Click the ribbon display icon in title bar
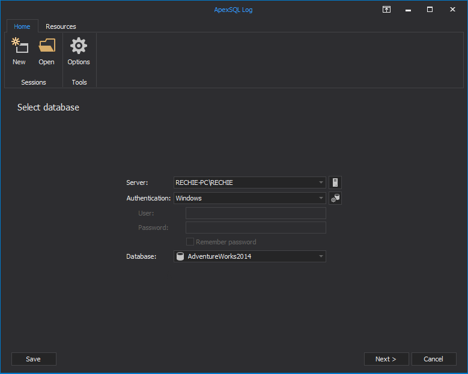Viewport: 468px width, 374px height. [386, 10]
